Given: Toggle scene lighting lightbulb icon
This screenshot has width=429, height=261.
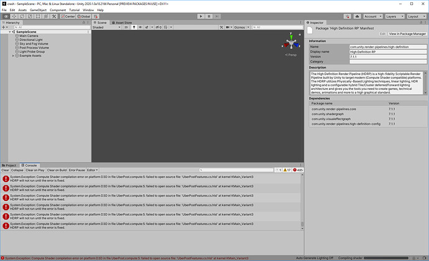Looking at the screenshot, I should click(134, 27).
